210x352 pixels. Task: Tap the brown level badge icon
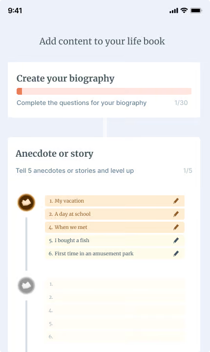point(26,203)
